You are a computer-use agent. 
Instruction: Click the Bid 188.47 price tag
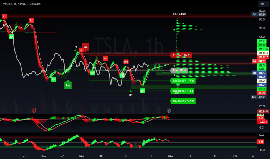[260, 73]
